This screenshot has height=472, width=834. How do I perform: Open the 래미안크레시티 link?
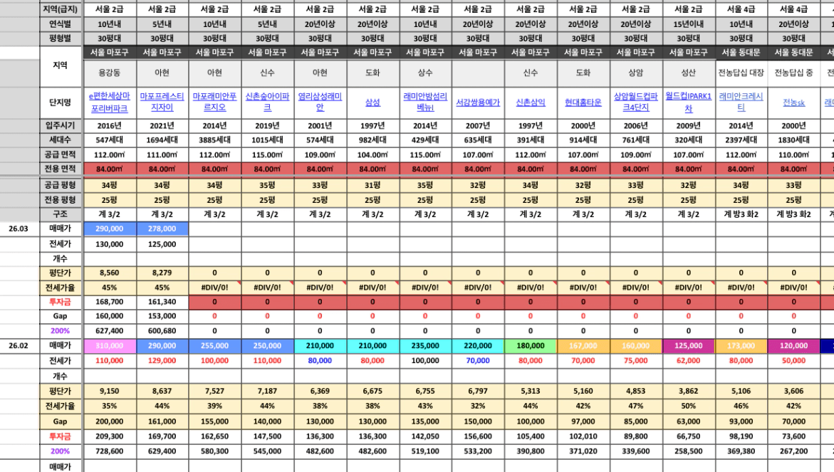pyautogui.click(x=741, y=102)
